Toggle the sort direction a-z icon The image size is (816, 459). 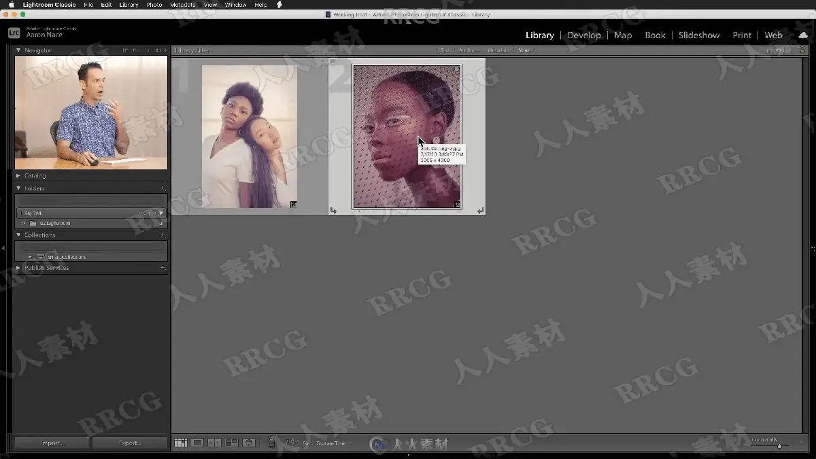pos(292,443)
